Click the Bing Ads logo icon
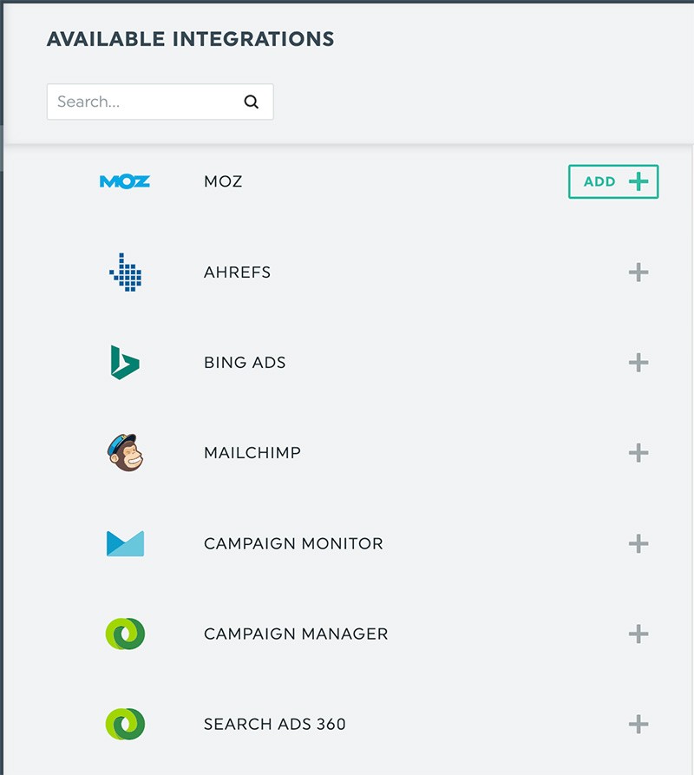Image resolution: width=694 pixels, height=775 pixels. click(125, 362)
